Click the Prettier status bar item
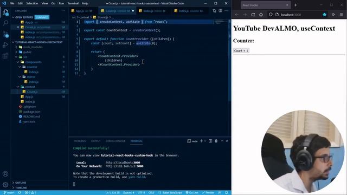The height and width of the screenshot is (195, 347). point(208,193)
